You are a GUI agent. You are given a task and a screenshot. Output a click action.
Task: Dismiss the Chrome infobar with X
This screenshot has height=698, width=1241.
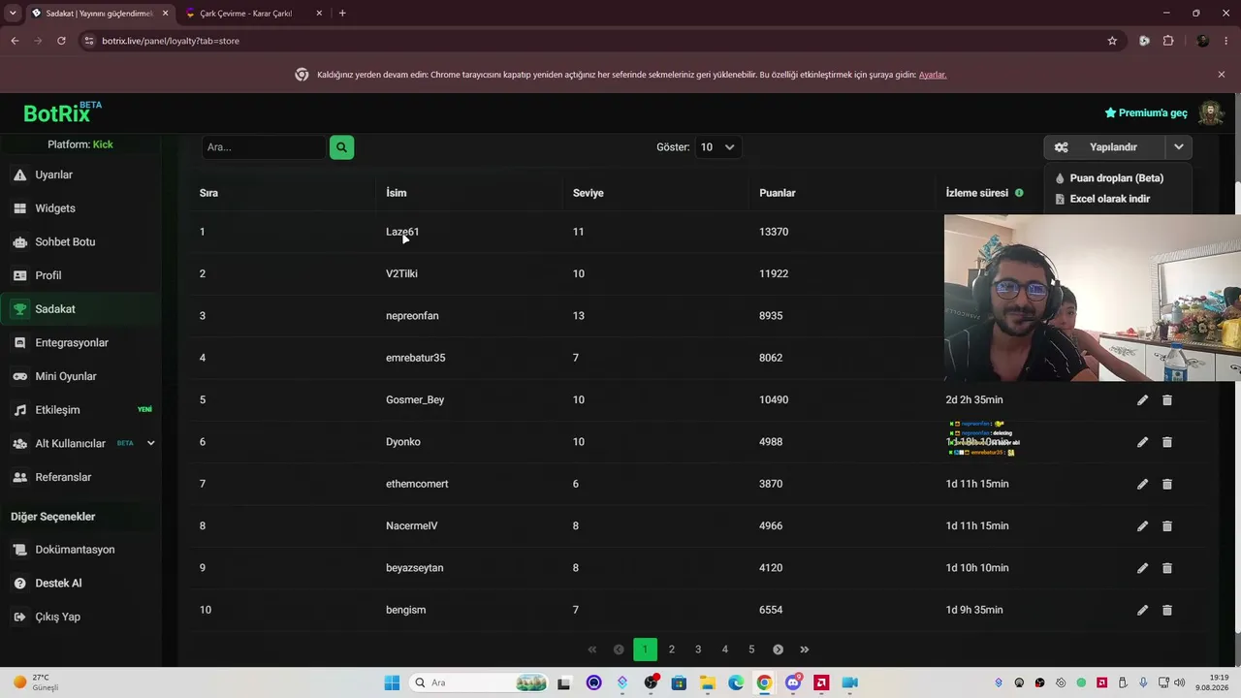point(1222,75)
